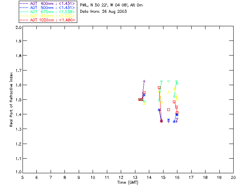This screenshot has height=192, width=240.
Task: Click the x-axis tick label 8
Action: pyautogui.click(x=65, y=177)
